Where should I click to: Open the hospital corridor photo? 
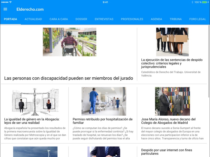pyautogui.click(x=104, y=101)
